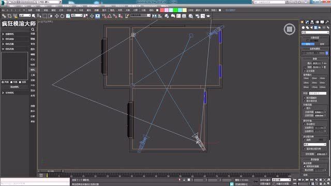The image size is (331, 186).
Task: Select the 灯光 tab in plugin sidebar
Action: [33, 59]
